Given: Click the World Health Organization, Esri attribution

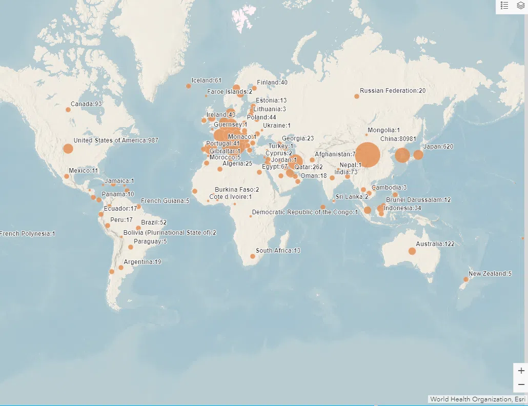Looking at the screenshot, I should pyautogui.click(x=477, y=399).
